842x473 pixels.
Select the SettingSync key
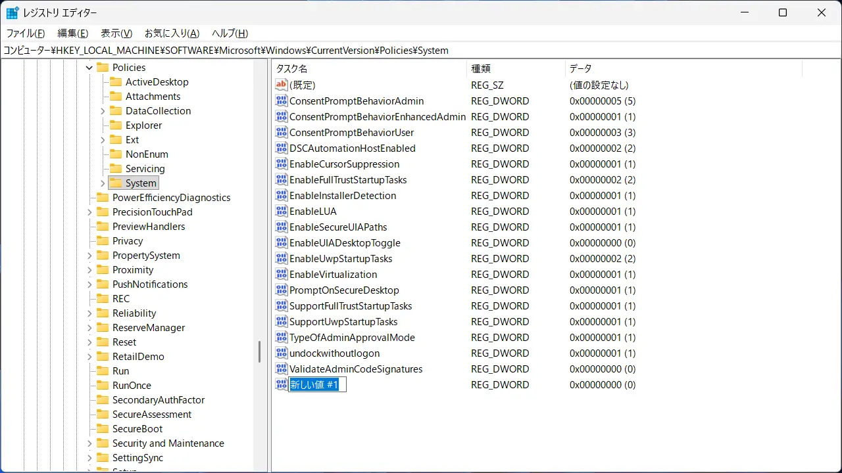tap(137, 457)
